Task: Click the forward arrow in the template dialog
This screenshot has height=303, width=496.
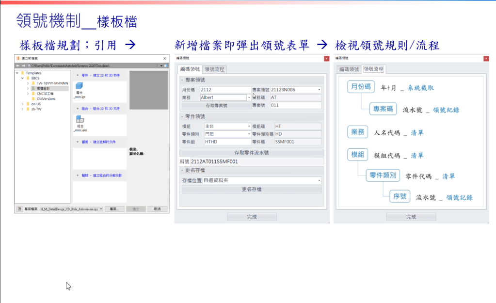Action: pos(23,65)
